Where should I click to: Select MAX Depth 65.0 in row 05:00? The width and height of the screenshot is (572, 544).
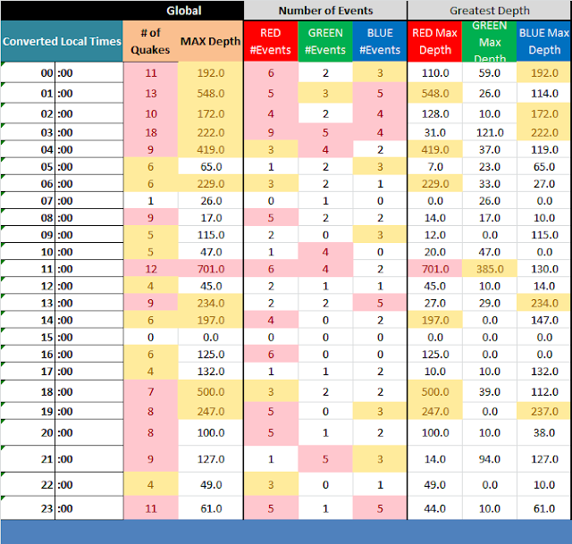coord(211,167)
